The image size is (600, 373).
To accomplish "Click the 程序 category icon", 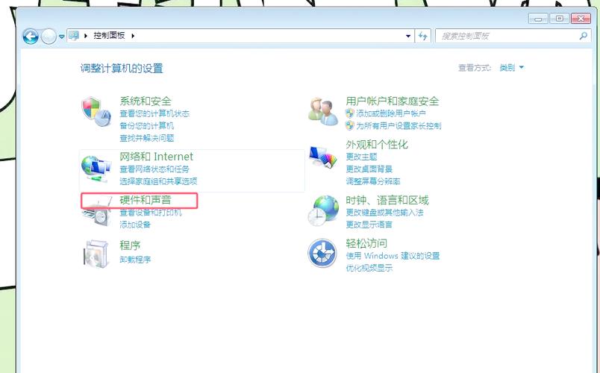I will coord(95,254).
